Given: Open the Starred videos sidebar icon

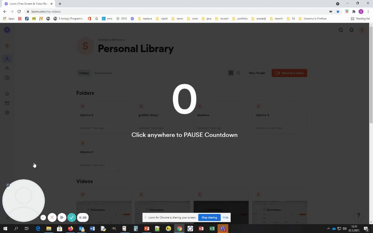Looking at the screenshot, I should pyautogui.click(x=7, y=94).
